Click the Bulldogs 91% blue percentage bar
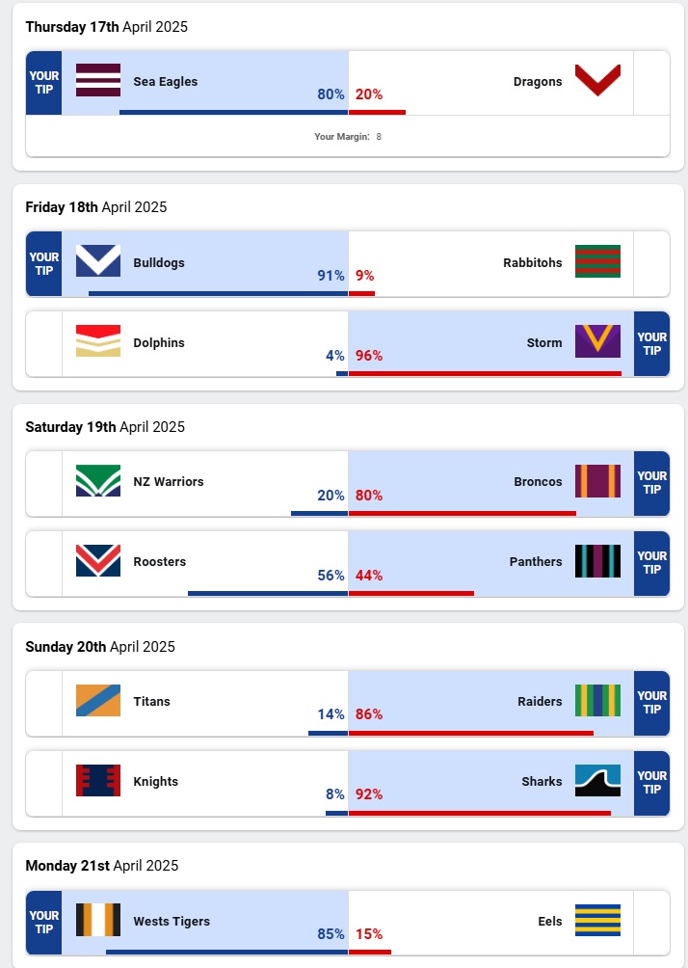Viewport: 688px width, 968px height. (x=218, y=293)
